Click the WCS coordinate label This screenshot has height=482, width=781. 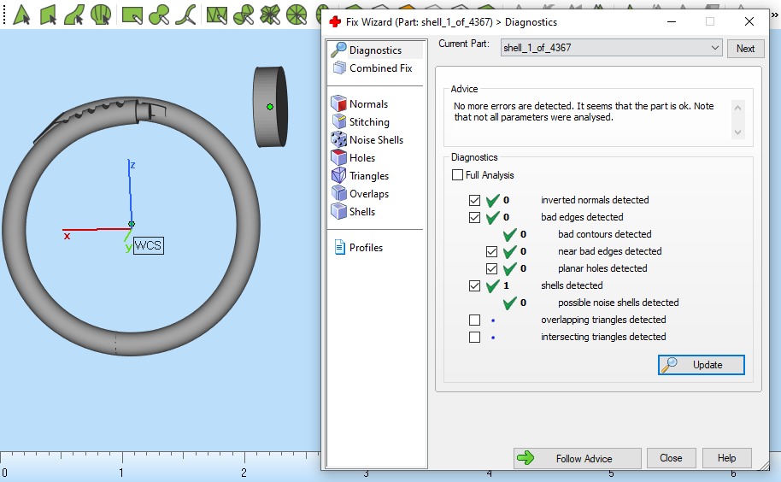click(x=149, y=245)
